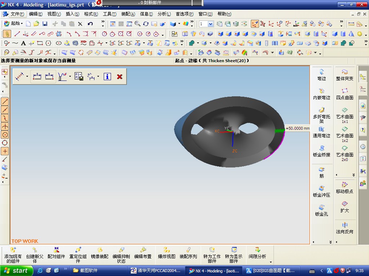Toggle the snap point circle icon on left bar
The image size is (369, 276).
pos(5,135)
